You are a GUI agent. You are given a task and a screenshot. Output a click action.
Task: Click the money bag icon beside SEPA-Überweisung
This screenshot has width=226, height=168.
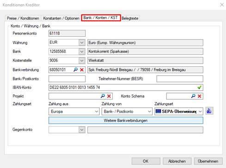209,111
